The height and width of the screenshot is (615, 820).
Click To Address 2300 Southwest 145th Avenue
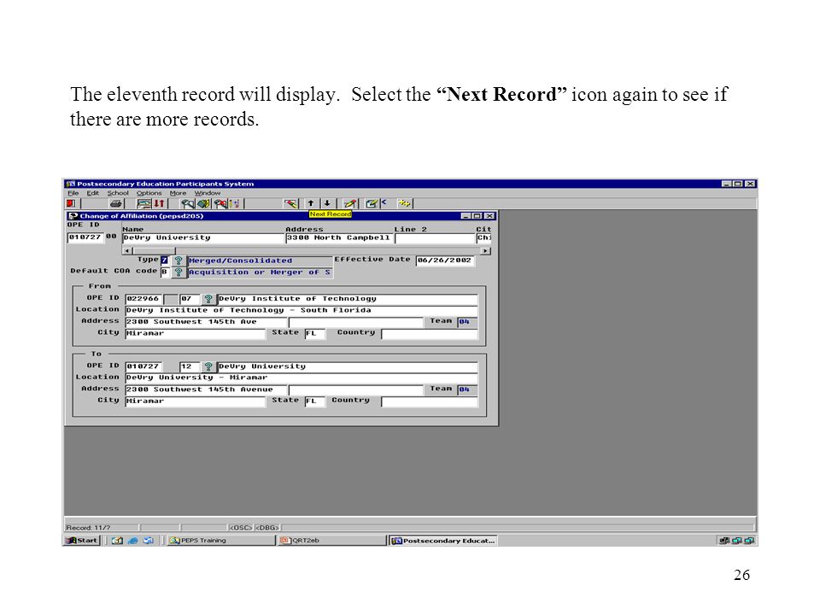point(206,389)
